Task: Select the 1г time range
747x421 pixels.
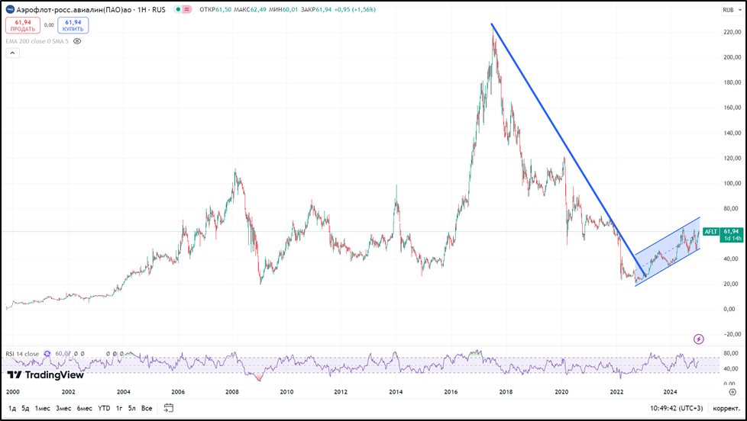Action: pos(119,408)
